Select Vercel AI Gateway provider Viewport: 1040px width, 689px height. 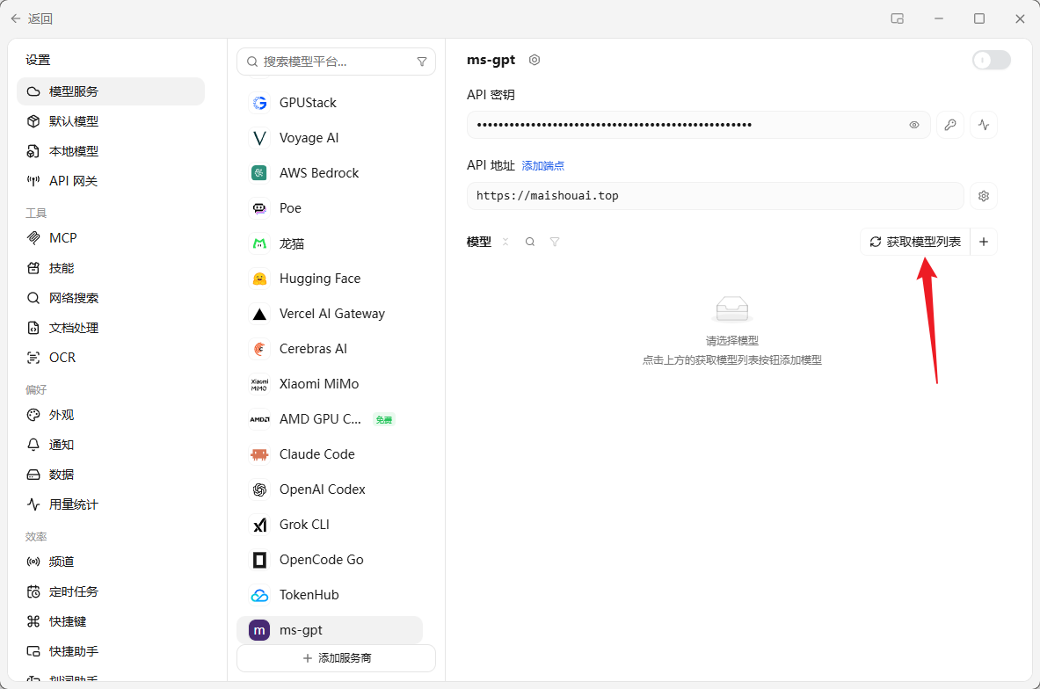(330, 314)
